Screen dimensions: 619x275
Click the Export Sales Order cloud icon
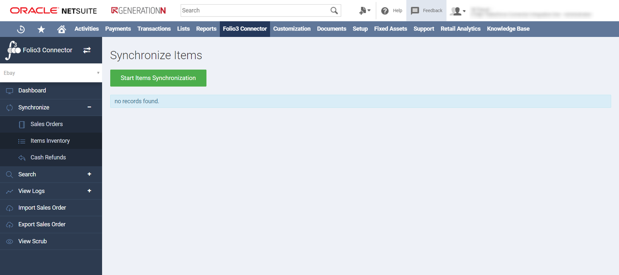pos(10,225)
